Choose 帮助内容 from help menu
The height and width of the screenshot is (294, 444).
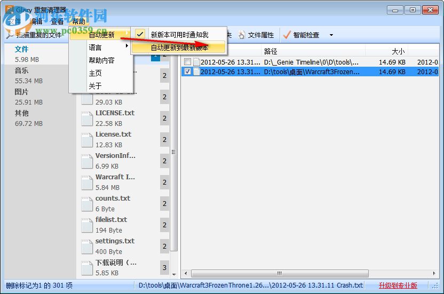click(101, 60)
